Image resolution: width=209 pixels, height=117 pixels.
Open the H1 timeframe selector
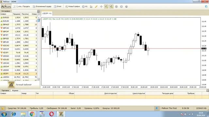click(85, 6)
